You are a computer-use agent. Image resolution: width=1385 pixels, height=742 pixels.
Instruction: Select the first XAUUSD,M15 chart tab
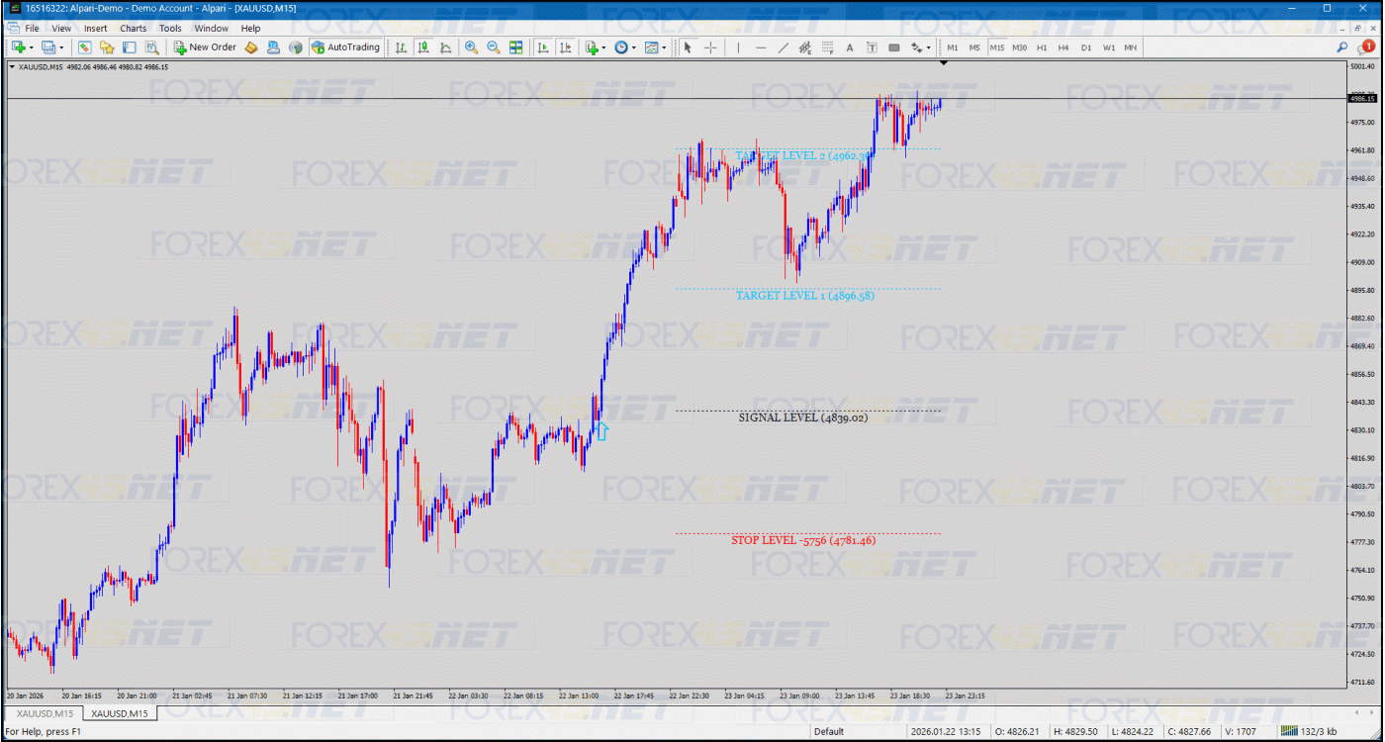click(x=45, y=713)
